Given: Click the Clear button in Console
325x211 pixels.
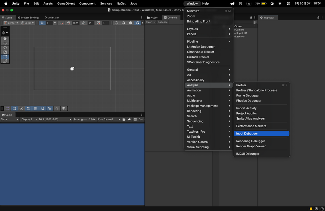Looking at the screenshot, I should 149,22.
